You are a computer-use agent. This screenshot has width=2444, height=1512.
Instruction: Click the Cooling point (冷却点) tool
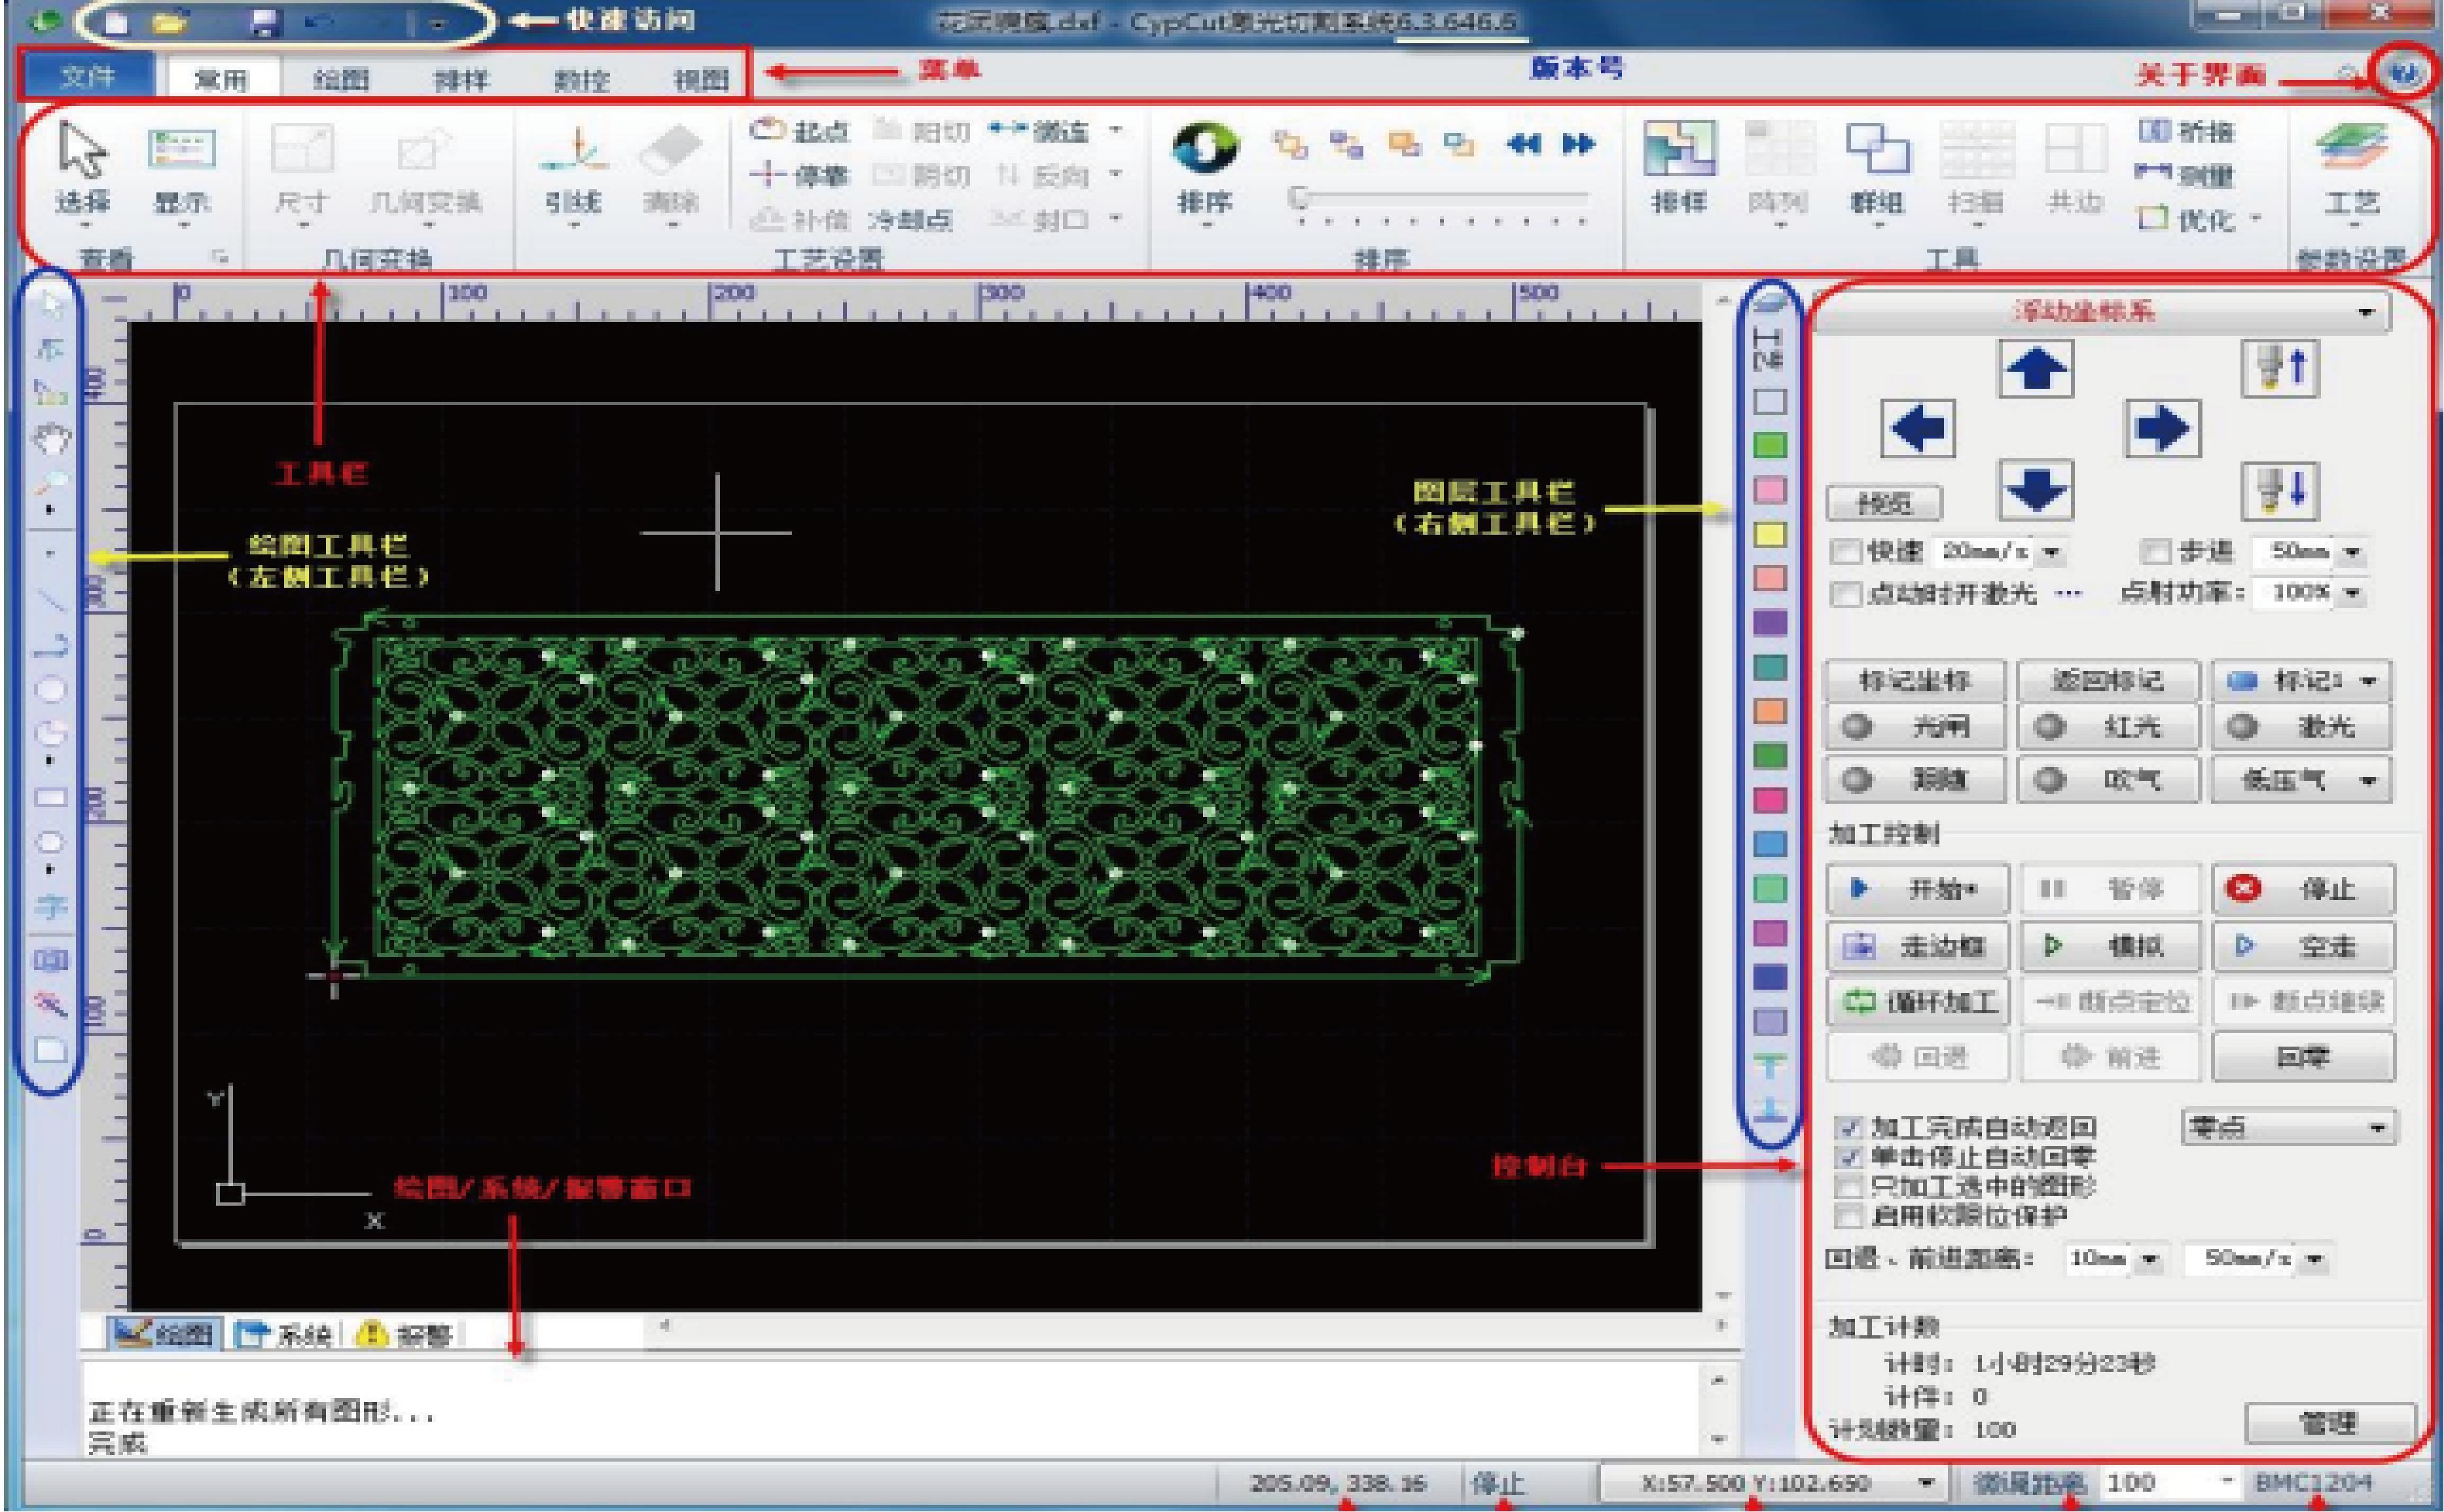point(910,219)
